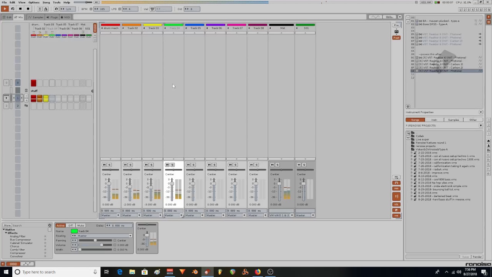Enable the LPB checkbox
This screenshot has height=277, width=492.
120,9
